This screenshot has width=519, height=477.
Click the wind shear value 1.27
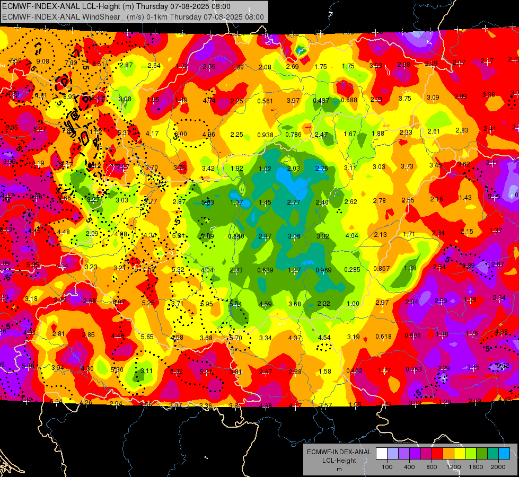pos(294,270)
